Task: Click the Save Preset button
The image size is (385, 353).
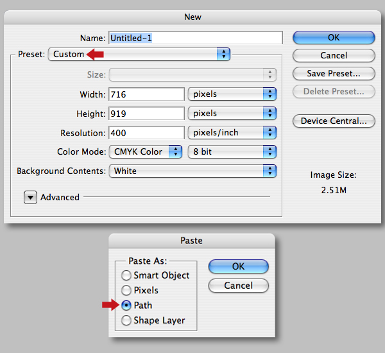Action: (334, 73)
